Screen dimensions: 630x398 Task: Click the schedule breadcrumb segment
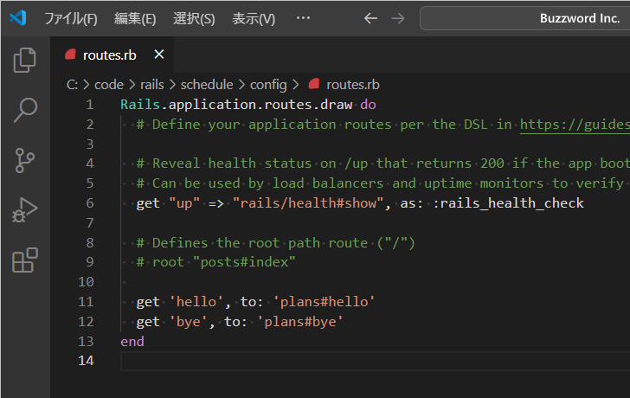(x=207, y=85)
